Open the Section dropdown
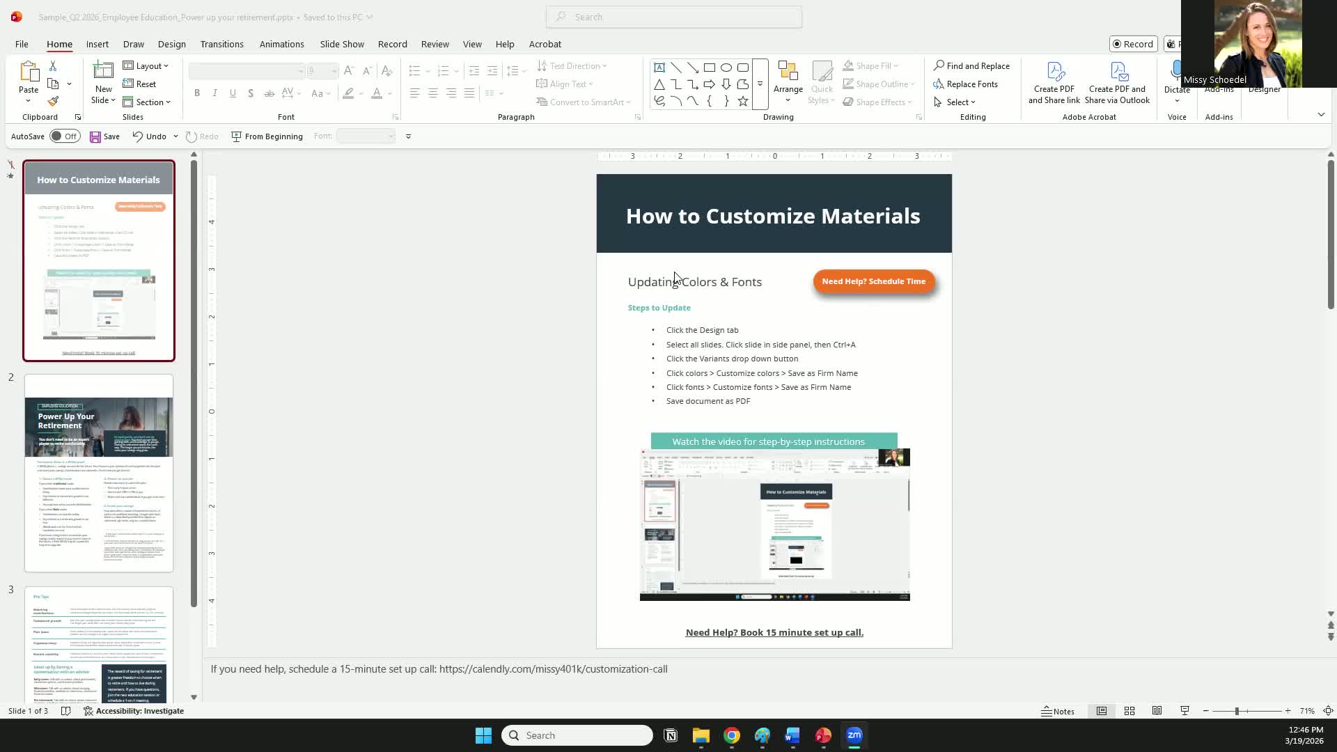 147,102
